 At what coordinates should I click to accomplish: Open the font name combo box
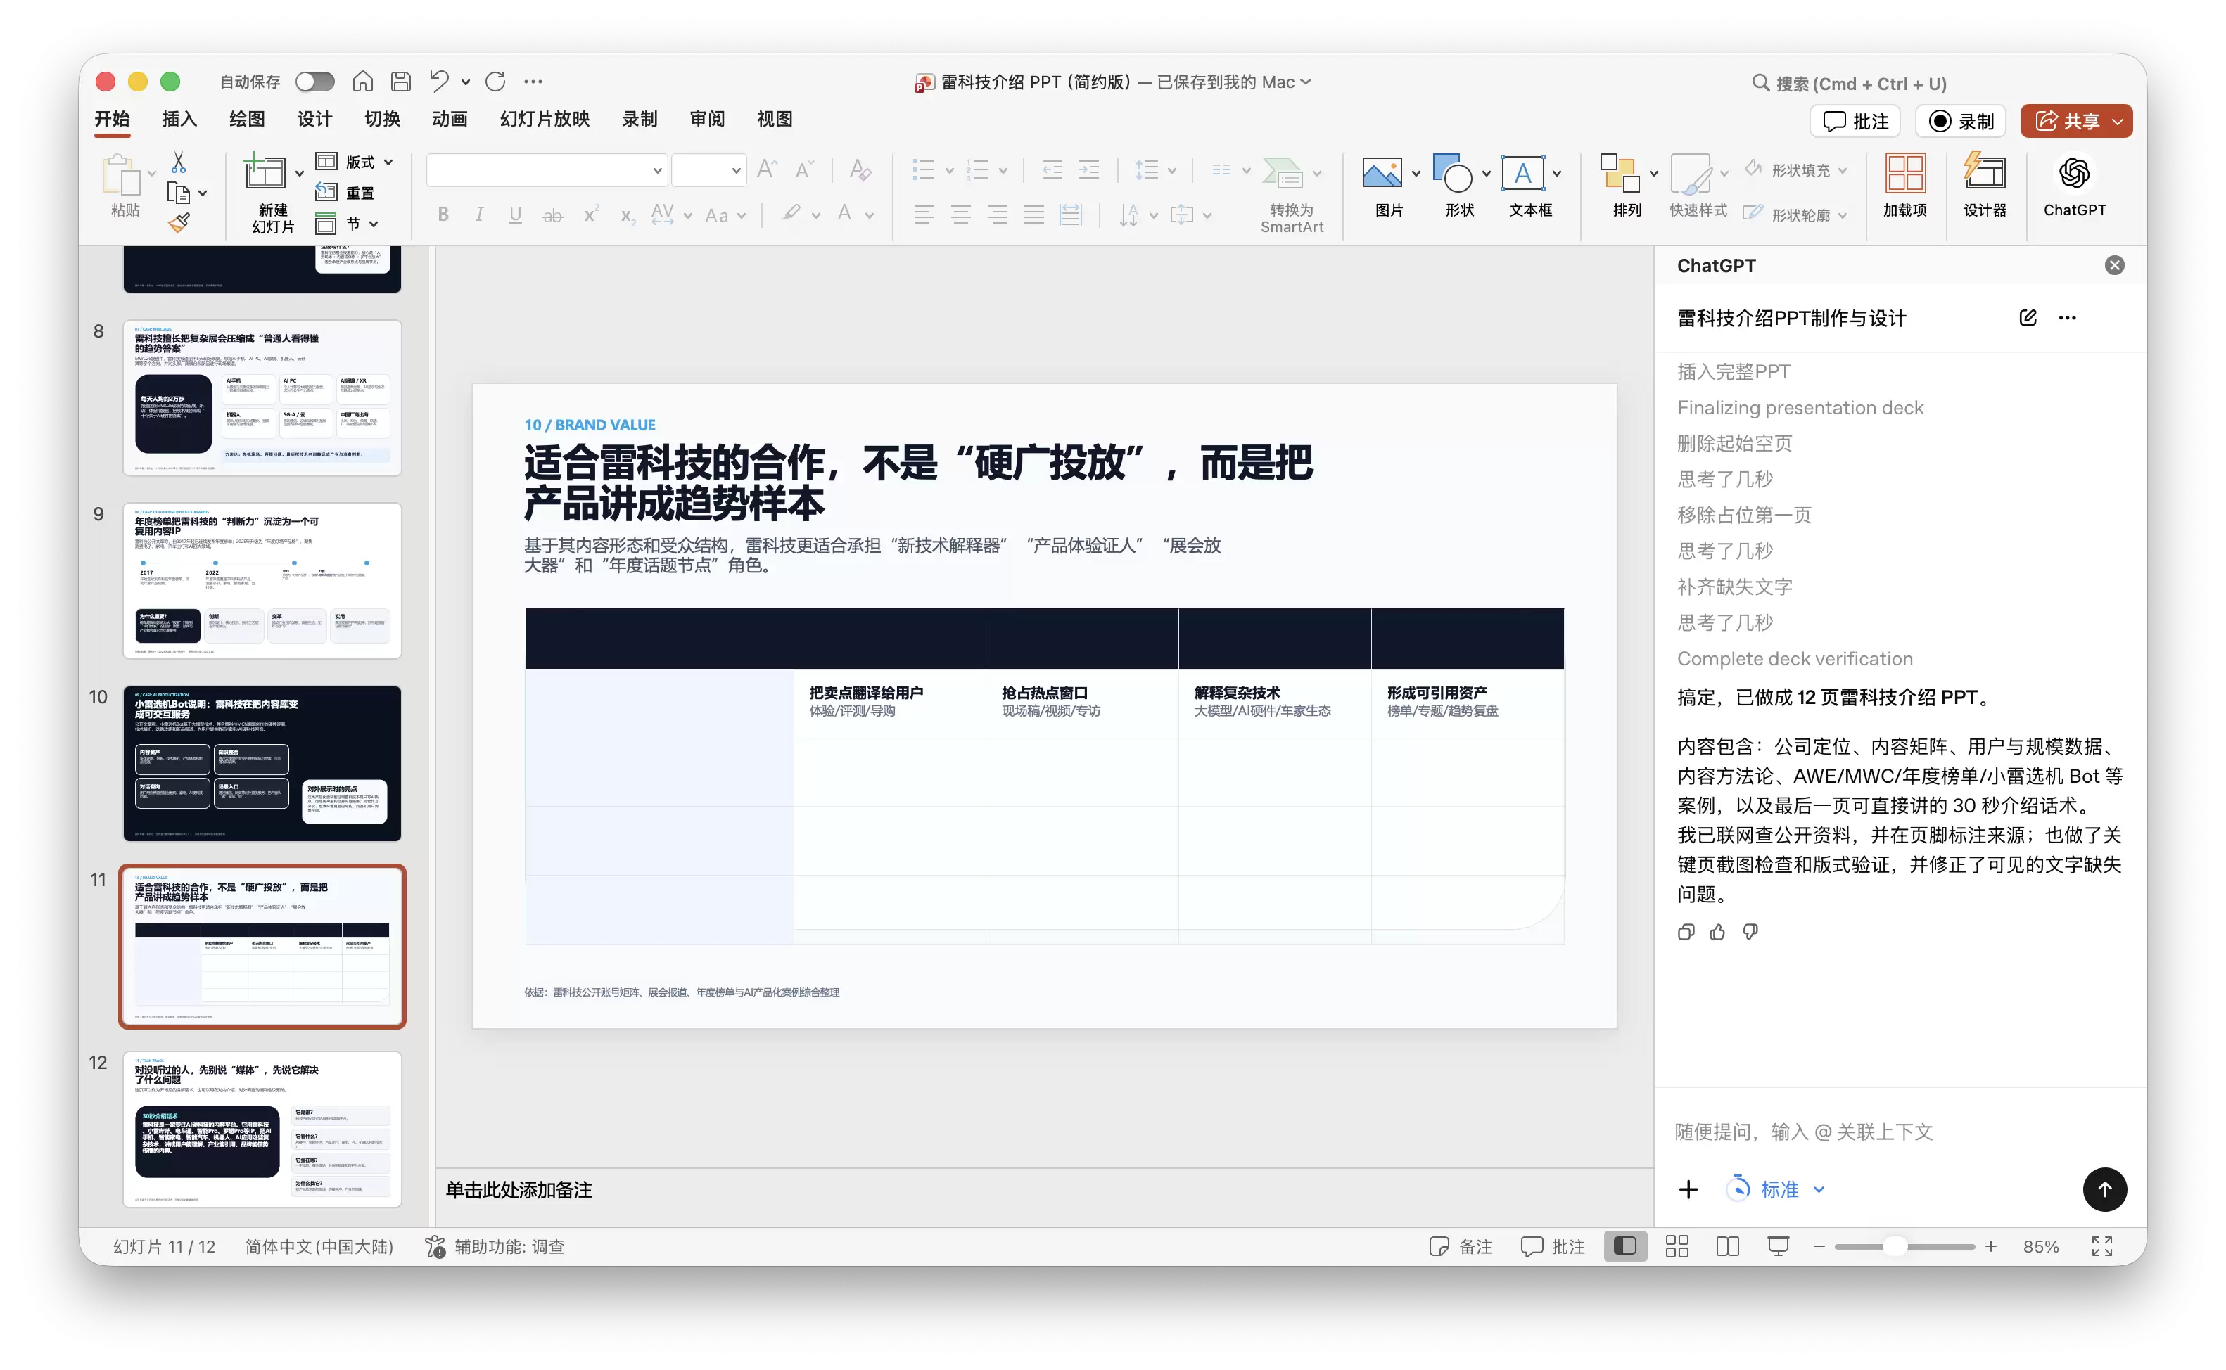coord(547,170)
